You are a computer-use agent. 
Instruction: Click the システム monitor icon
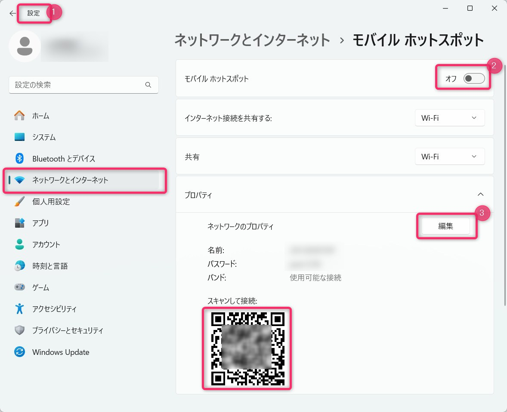(x=19, y=137)
